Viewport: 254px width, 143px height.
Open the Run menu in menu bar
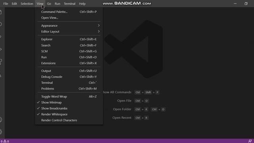(57, 4)
